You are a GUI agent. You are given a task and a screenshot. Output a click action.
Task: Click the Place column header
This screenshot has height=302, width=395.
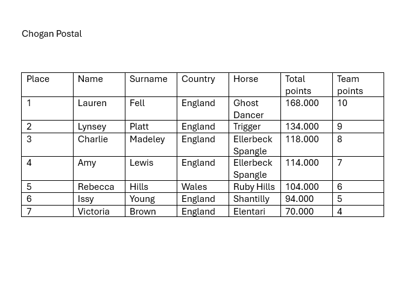[38, 79]
